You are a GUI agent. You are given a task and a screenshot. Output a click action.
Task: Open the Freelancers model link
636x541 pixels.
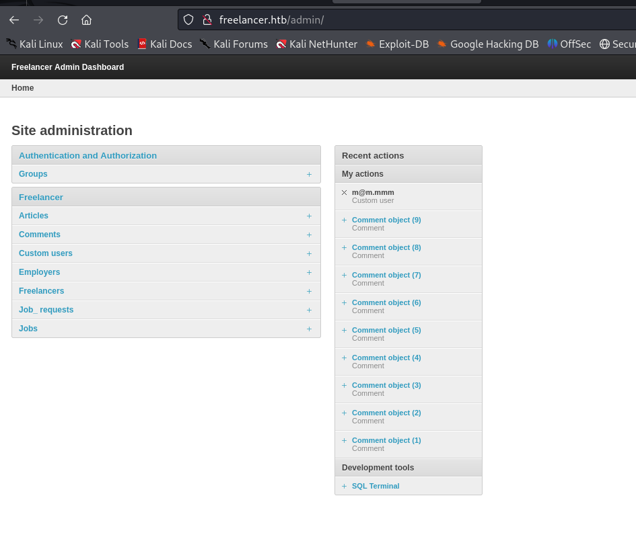(x=41, y=291)
